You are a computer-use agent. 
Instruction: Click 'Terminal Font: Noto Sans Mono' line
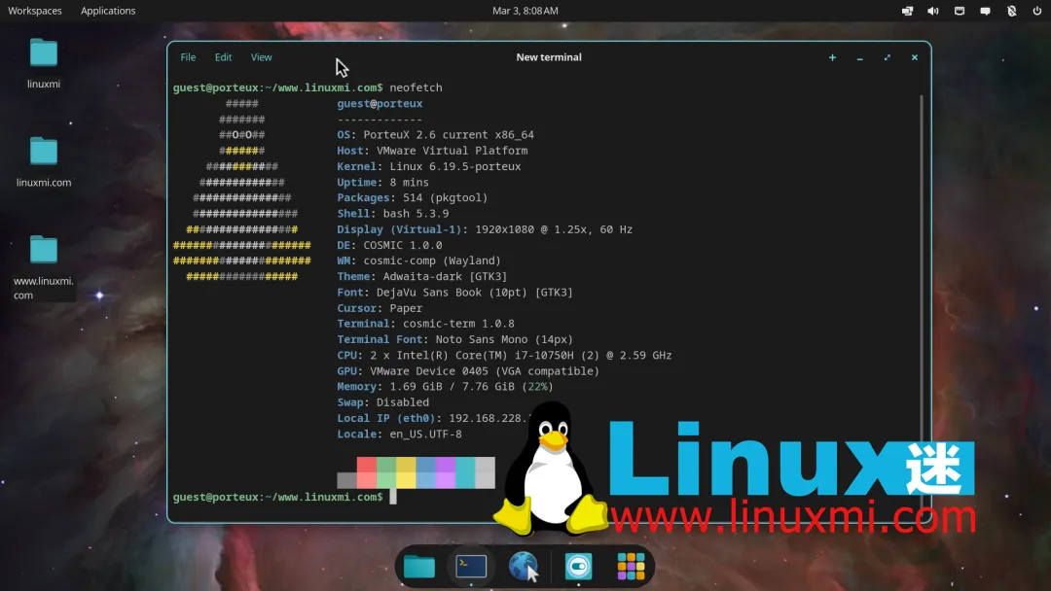click(x=455, y=339)
